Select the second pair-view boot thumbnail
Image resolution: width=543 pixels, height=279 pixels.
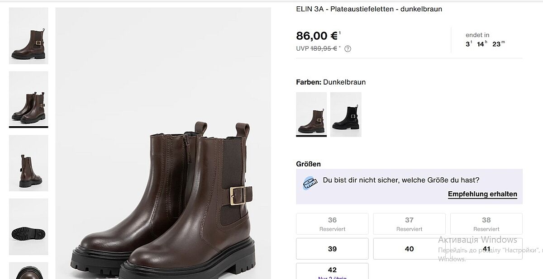point(29,99)
